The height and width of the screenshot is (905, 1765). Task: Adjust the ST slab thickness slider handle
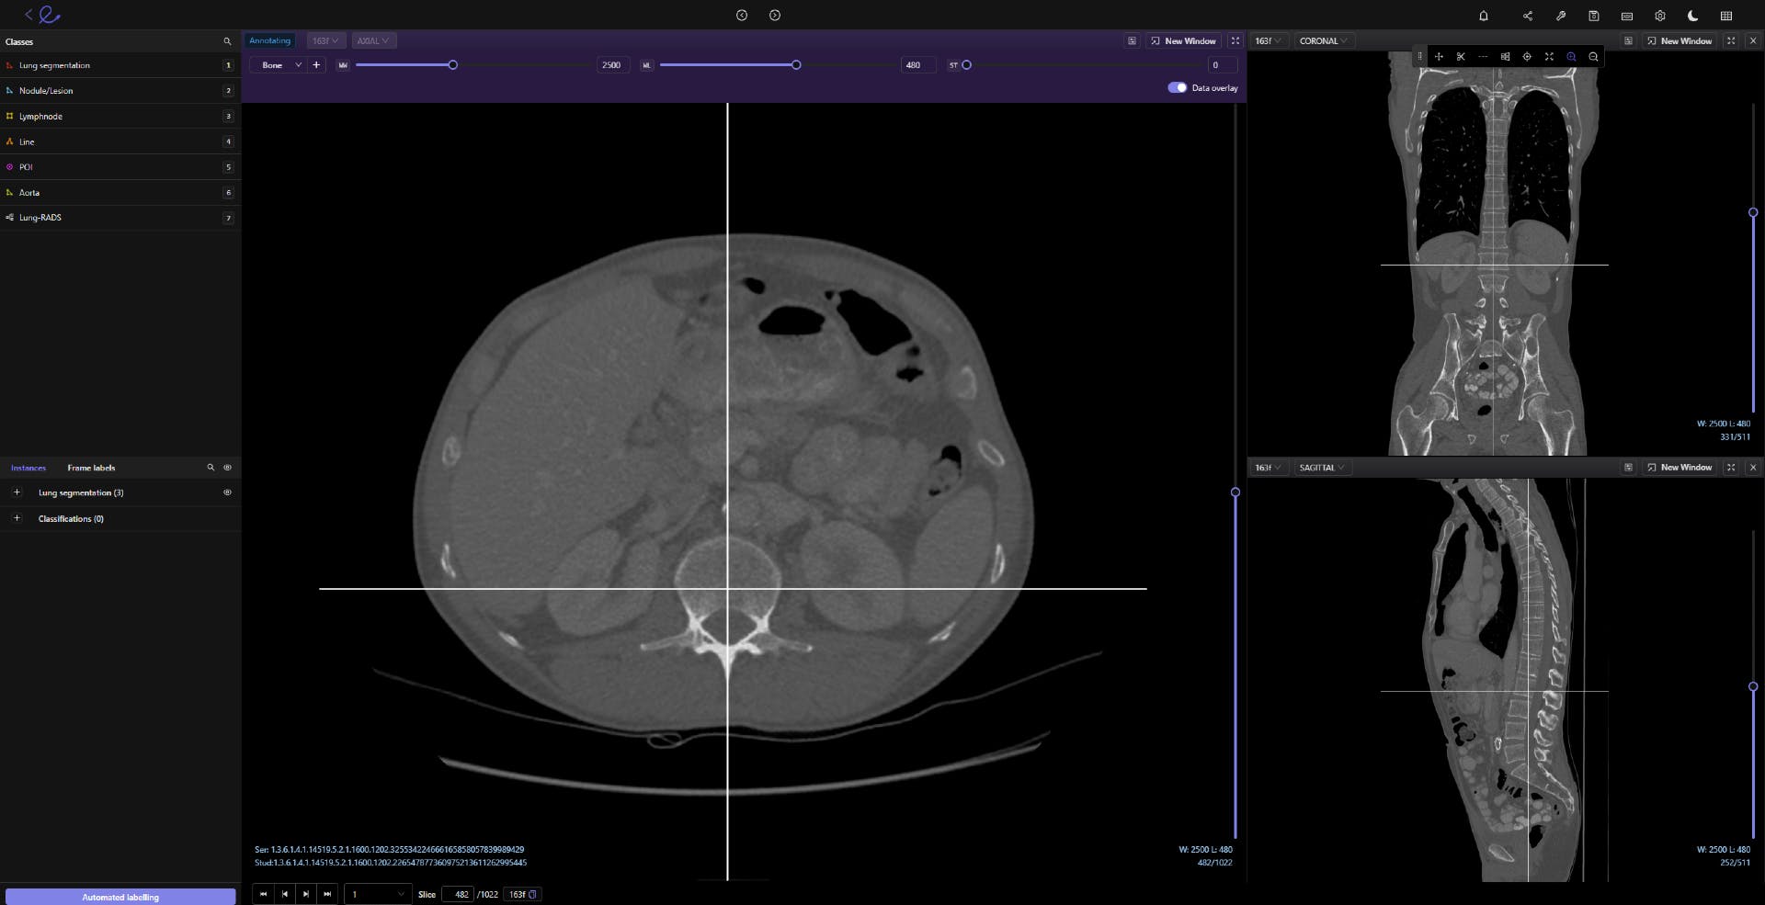[x=966, y=65]
